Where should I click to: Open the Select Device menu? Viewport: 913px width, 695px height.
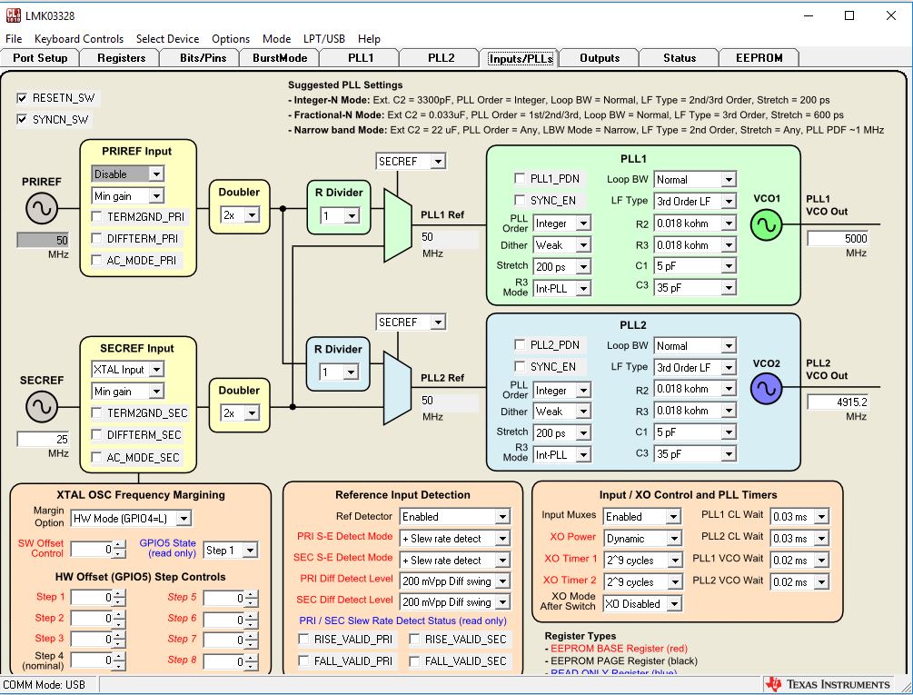tap(168, 39)
